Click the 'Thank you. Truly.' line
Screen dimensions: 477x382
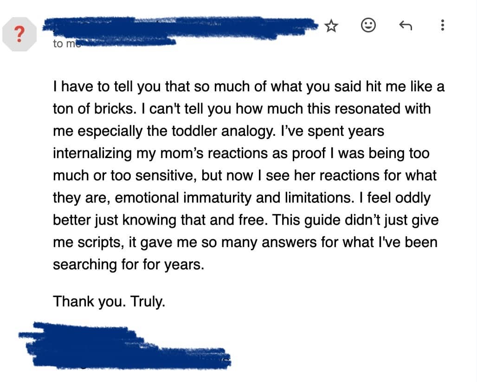coord(109,301)
